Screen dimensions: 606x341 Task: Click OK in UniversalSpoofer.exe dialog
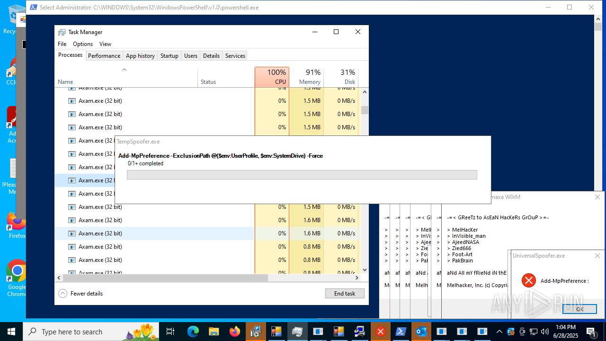click(579, 309)
